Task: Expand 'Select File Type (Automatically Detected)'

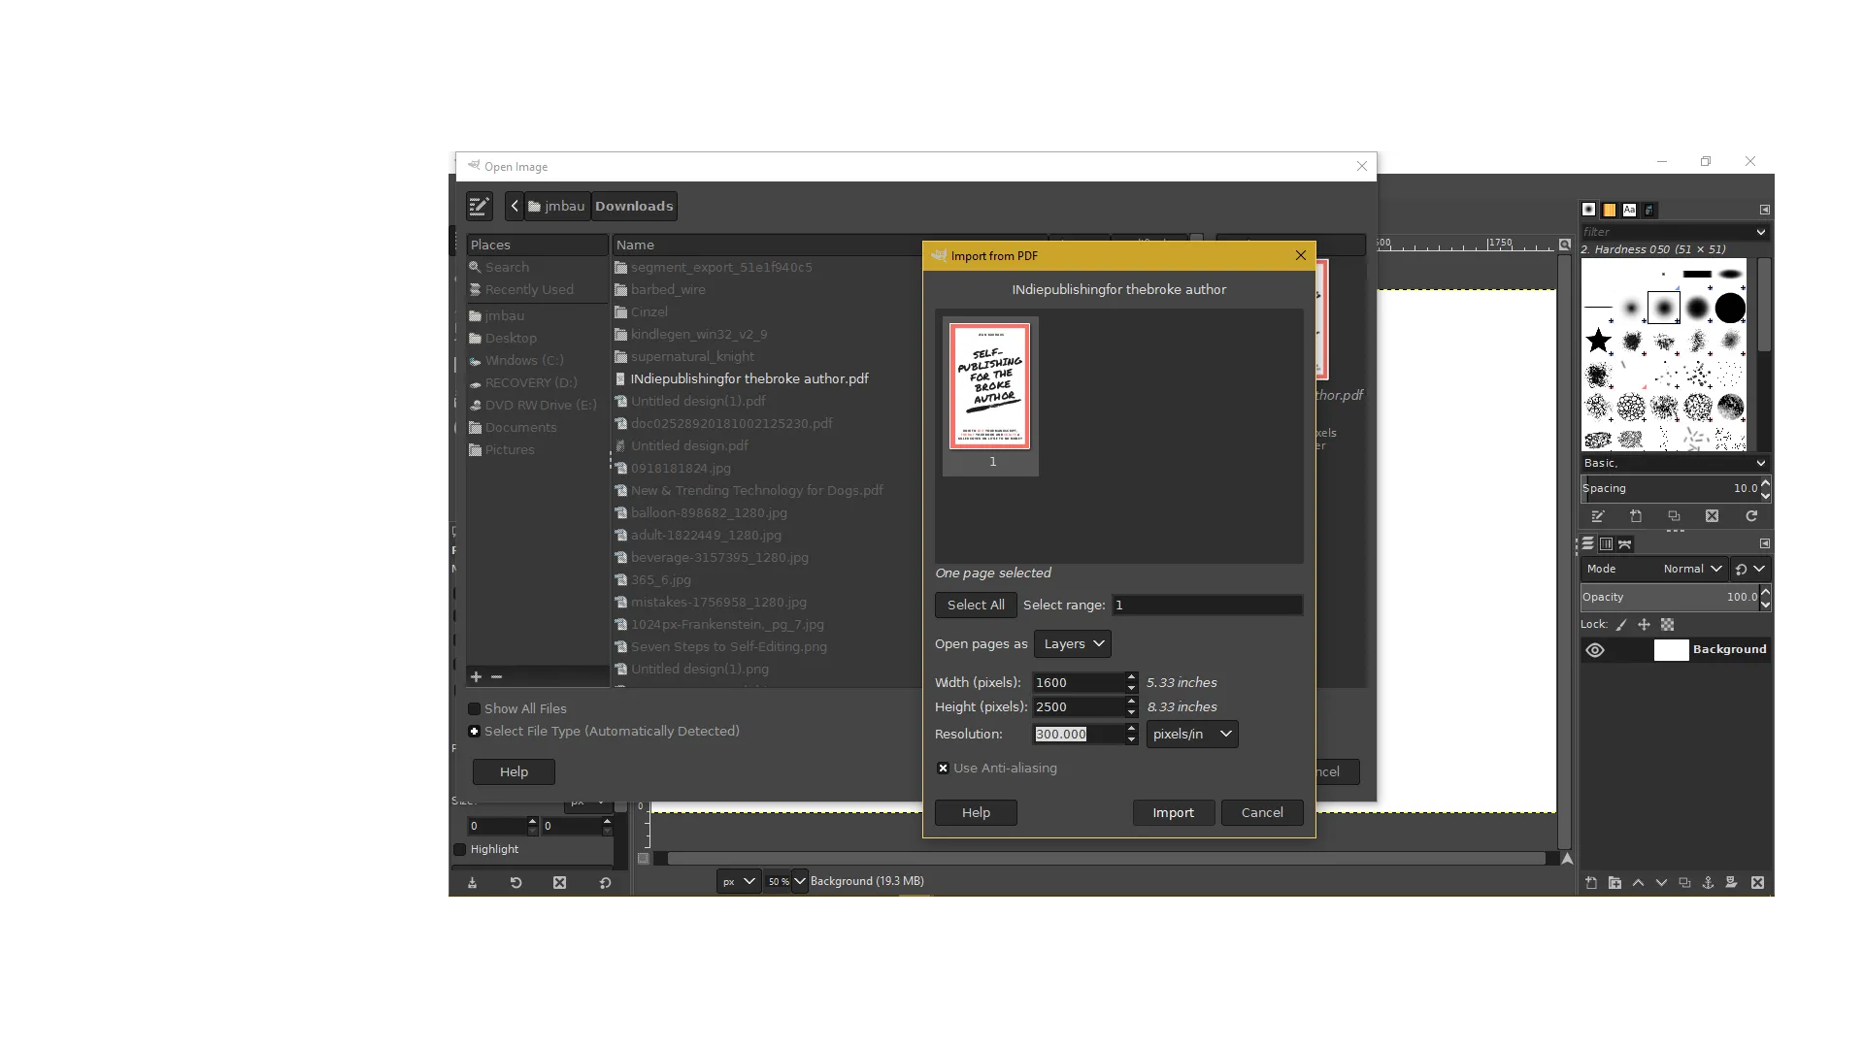Action: coord(474,731)
